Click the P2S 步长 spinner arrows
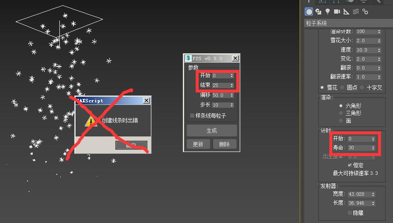Image resolution: width=393 pixels, height=223 pixels. click(x=232, y=105)
